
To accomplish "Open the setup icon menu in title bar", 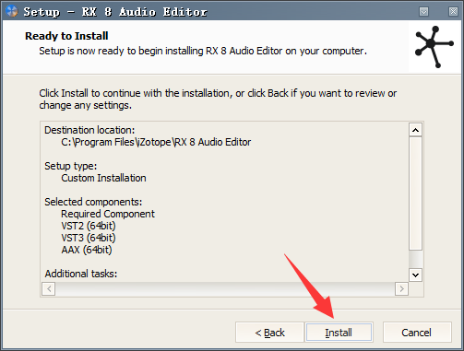I will click(12, 11).
